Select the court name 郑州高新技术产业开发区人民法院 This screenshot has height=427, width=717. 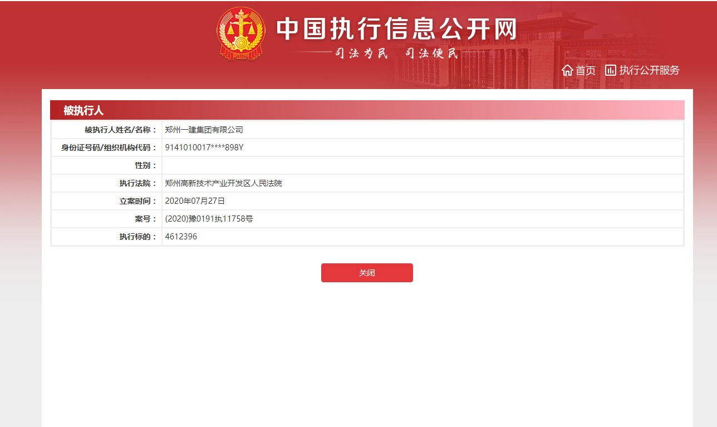coord(224,183)
